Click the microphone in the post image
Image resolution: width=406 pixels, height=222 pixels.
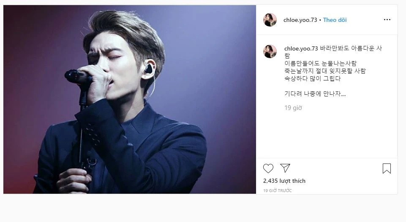point(79,76)
